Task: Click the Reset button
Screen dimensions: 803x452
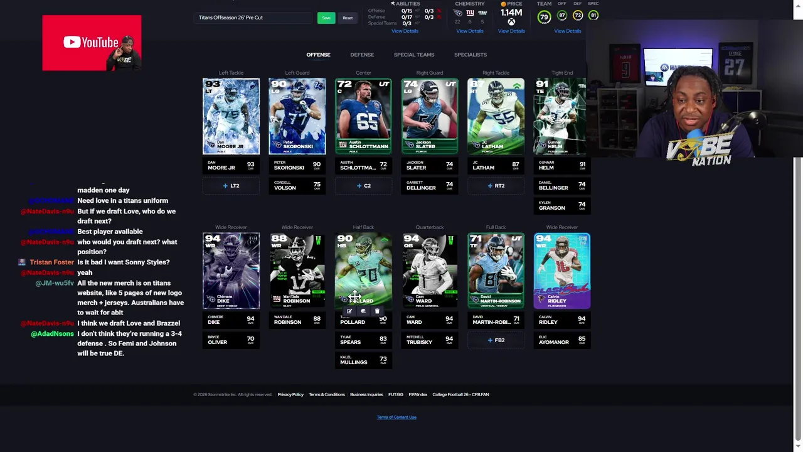Action: [348, 18]
